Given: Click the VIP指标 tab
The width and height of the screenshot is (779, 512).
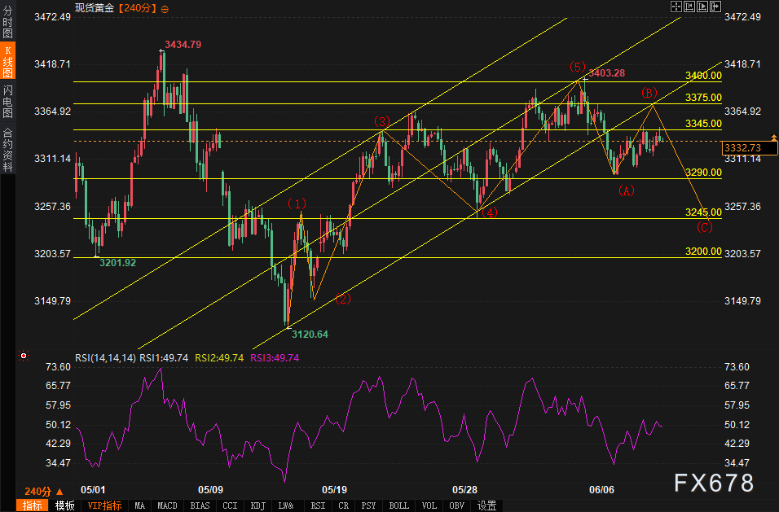Looking at the screenshot, I should click(x=103, y=505).
